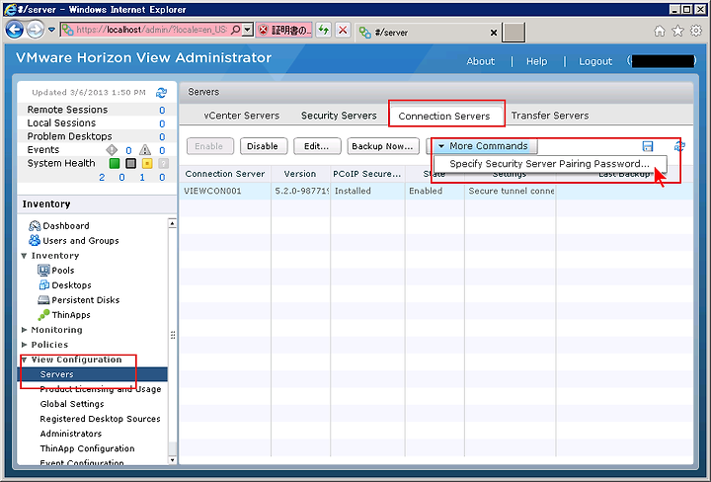Refresh the status summary panel icon
This screenshot has width=711, height=482.
[x=161, y=93]
